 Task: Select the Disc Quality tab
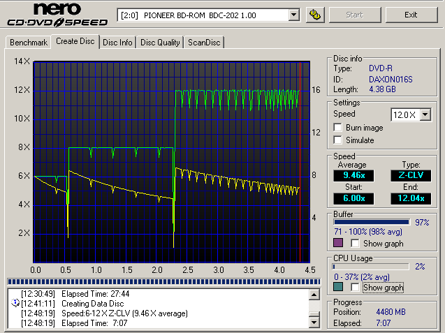coord(160,43)
